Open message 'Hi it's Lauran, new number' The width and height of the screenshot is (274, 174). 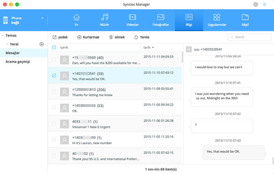(x=92, y=143)
